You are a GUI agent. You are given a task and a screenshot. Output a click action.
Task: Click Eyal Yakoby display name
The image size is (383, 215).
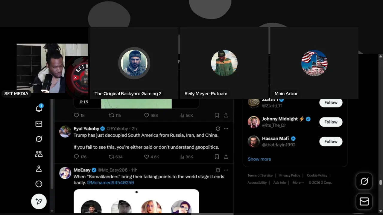(x=86, y=128)
